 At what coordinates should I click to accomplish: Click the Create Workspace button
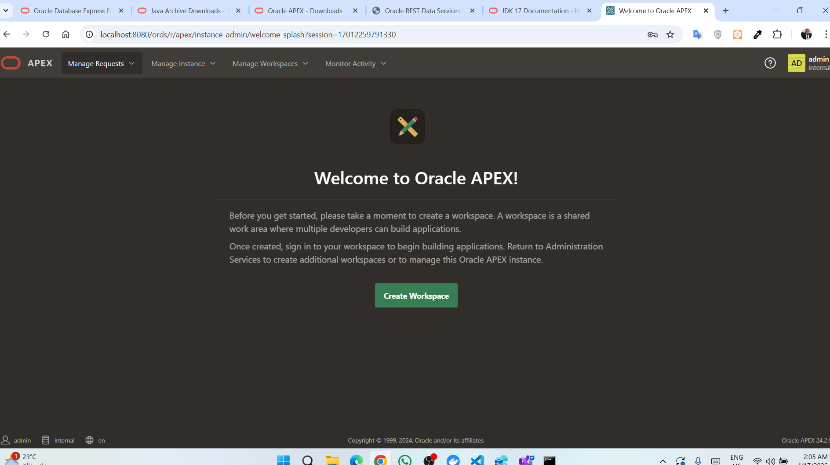point(416,296)
